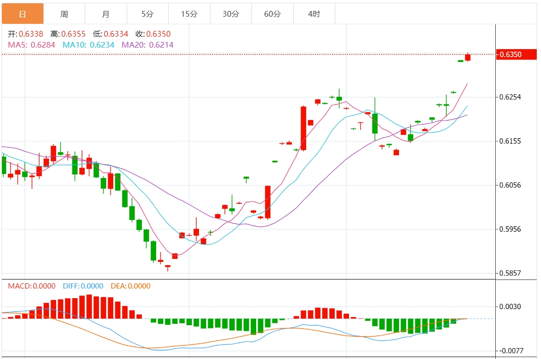The height and width of the screenshot is (359, 541).
Task: Click the DIFF:0.0000 indicator label
Action: [83, 286]
